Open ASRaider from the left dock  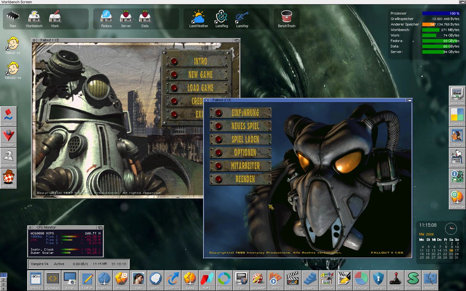(9, 179)
